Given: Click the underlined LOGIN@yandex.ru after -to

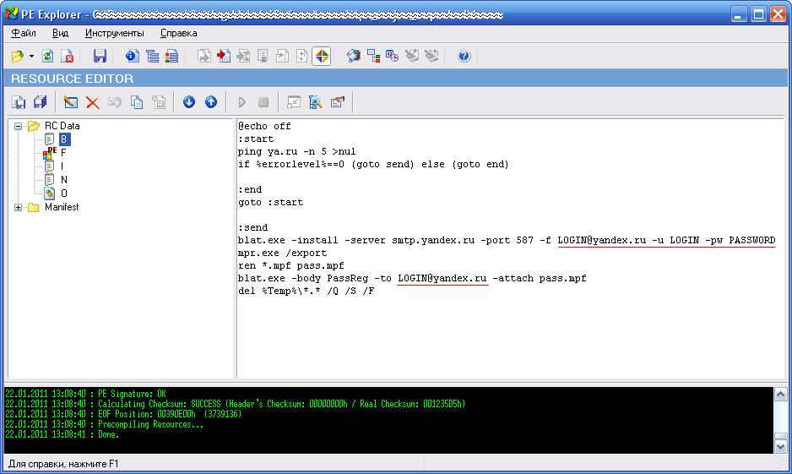Looking at the screenshot, I should point(442,279).
